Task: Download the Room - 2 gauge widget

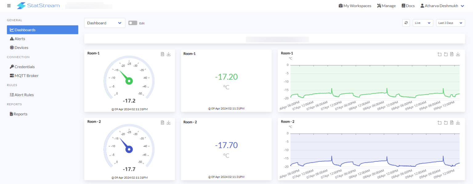Action: pyautogui.click(x=168, y=123)
